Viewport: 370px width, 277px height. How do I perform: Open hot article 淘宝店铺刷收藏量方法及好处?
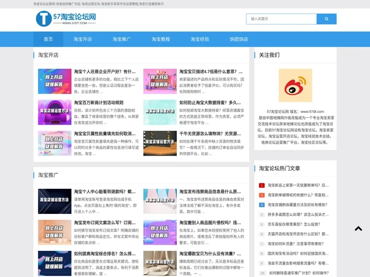pos(298,205)
